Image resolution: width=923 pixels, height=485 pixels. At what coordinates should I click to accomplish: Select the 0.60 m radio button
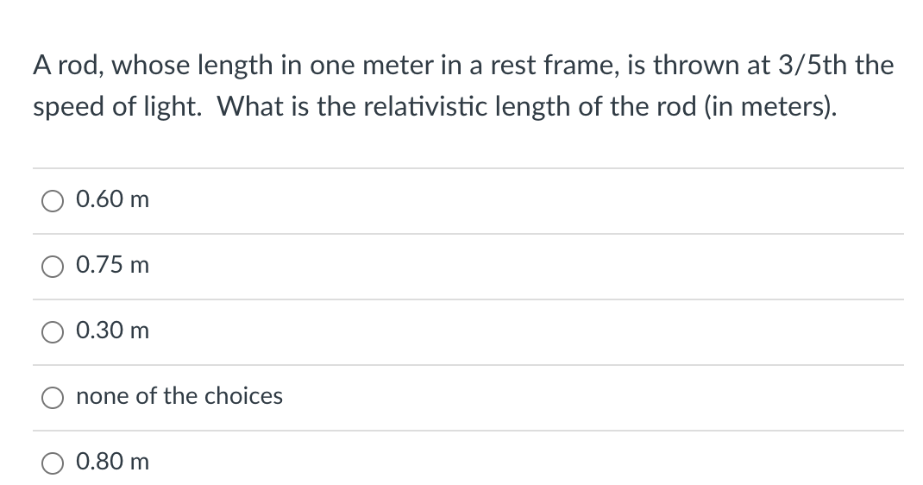click(53, 201)
